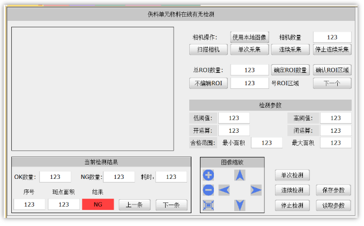
Task: Run 单次检测
Action: click(x=292, y=175)
